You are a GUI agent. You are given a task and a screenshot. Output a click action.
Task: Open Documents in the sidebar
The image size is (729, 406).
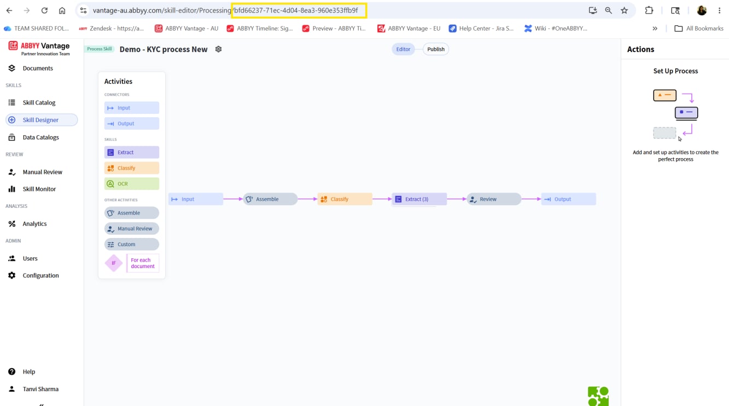click(x=38, y=68)
